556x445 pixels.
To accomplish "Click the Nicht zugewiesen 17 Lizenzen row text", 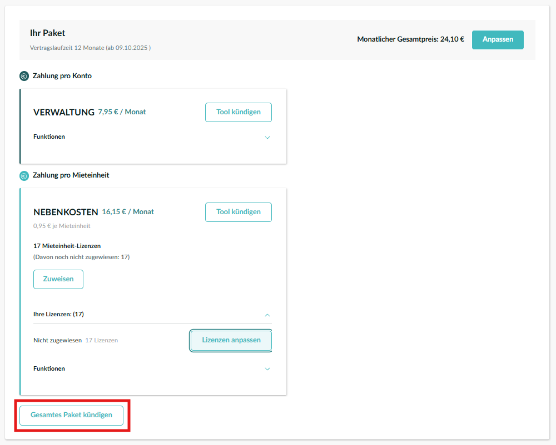I will click(75, 340).
